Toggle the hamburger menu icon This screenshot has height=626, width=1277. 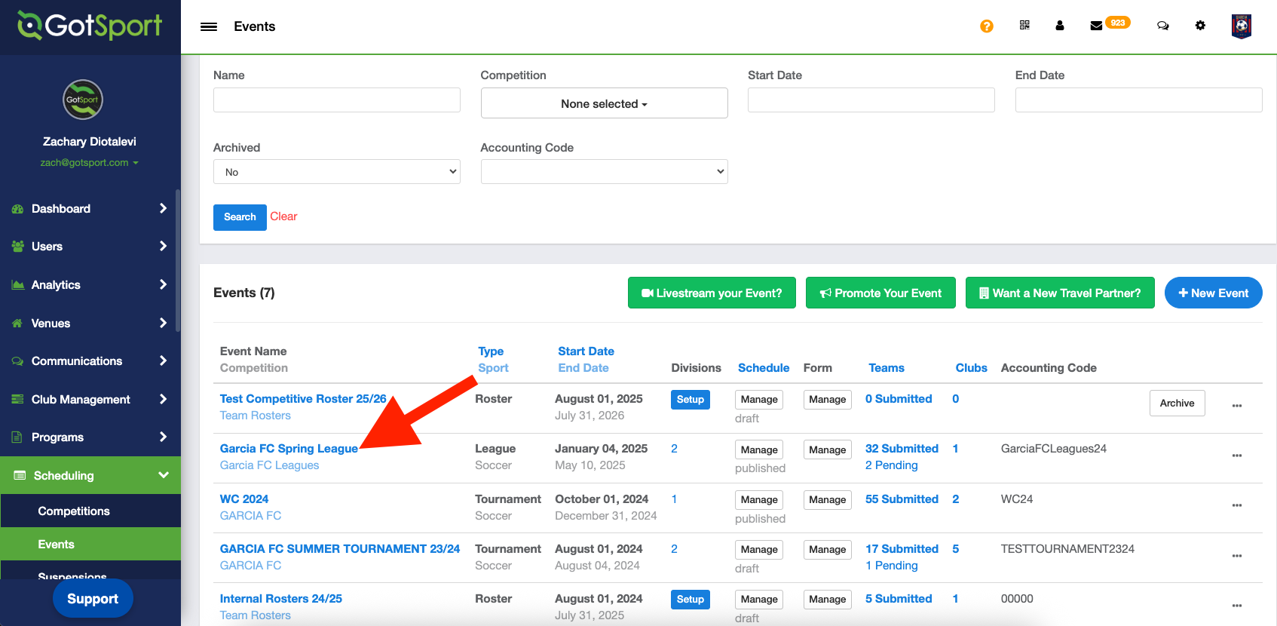209,26
